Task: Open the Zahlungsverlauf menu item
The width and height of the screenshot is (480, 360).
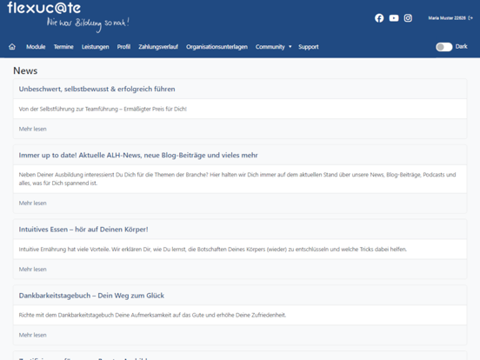Action: tap(158, 47)
